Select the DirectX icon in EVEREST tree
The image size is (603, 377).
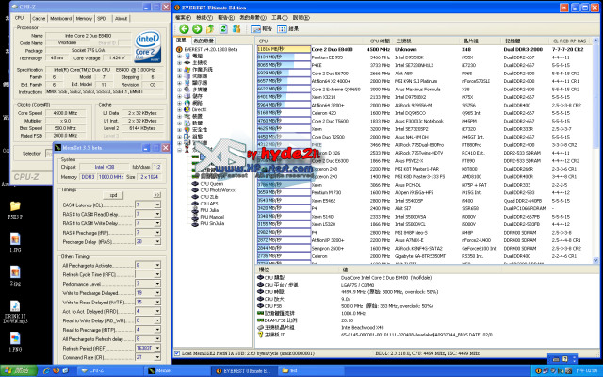[187, 109]
